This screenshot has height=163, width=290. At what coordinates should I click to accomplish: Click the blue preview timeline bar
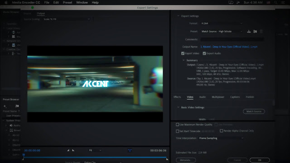[95, 157]
